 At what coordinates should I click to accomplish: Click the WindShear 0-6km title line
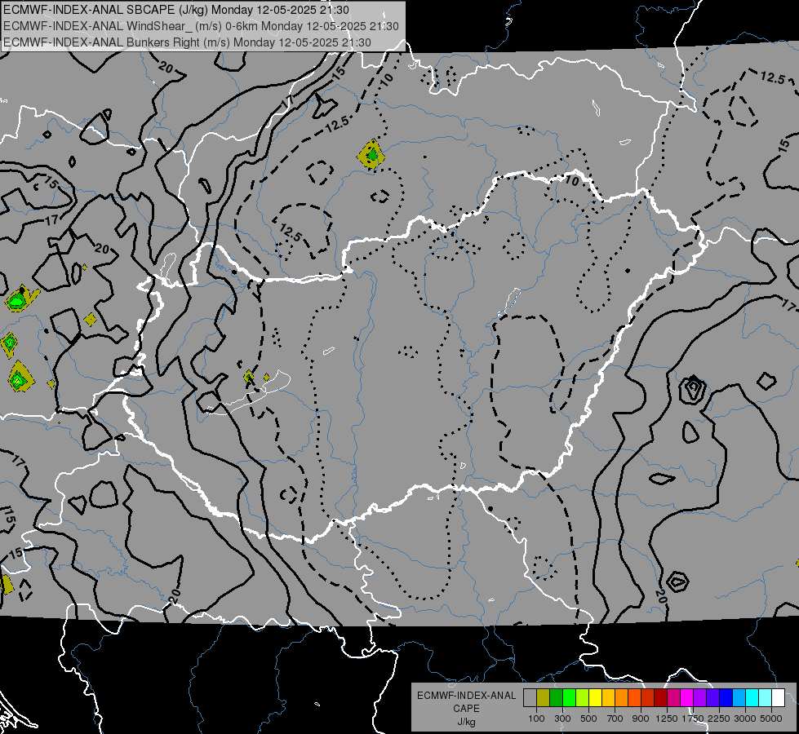pyautogui.click(x=202, y=26)
